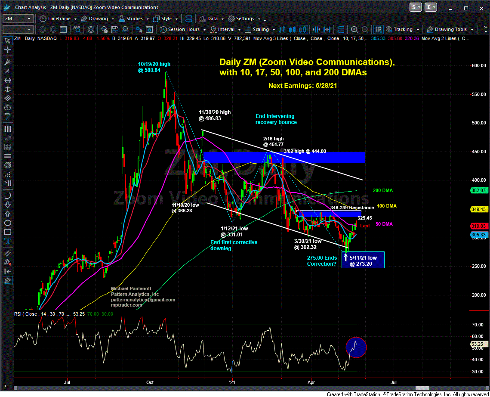Open the Timeframe menu

coord(58,19)
